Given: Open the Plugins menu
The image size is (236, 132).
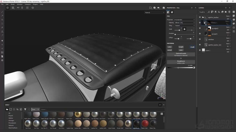Looking at the screenshot, I should pyautogui.click(x=35, y=4).
